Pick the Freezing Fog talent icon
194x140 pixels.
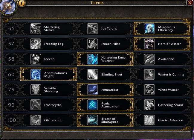pos(36,44)
